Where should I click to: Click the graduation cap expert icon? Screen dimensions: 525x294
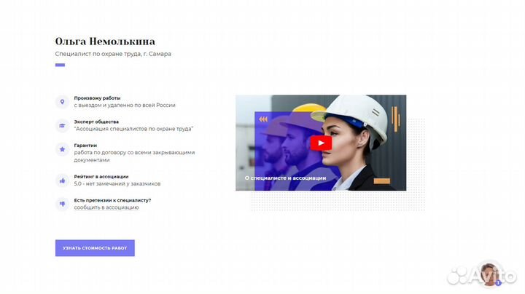point(62,126)
